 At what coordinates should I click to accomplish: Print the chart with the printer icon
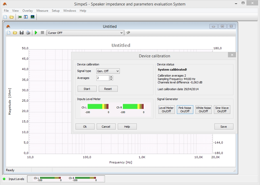click(28, 33)
